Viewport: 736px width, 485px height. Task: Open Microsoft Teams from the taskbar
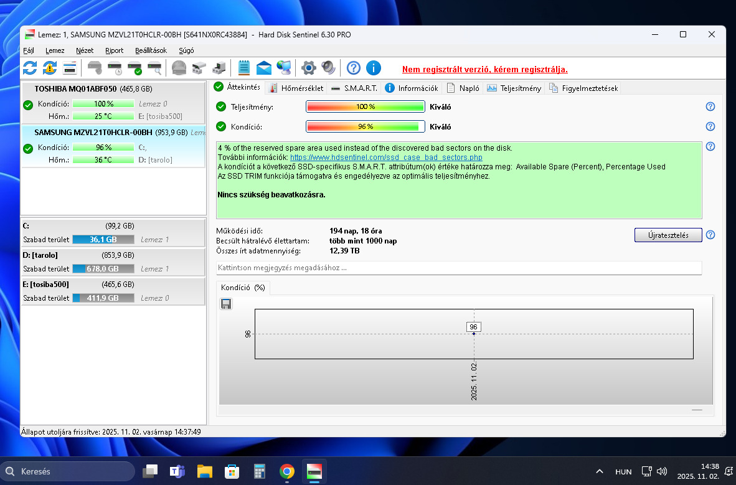[177, 471]
